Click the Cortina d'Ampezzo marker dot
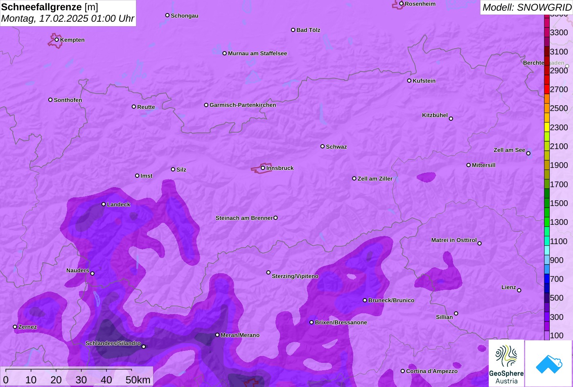This screenshot has height=387, width=573. 403,371
